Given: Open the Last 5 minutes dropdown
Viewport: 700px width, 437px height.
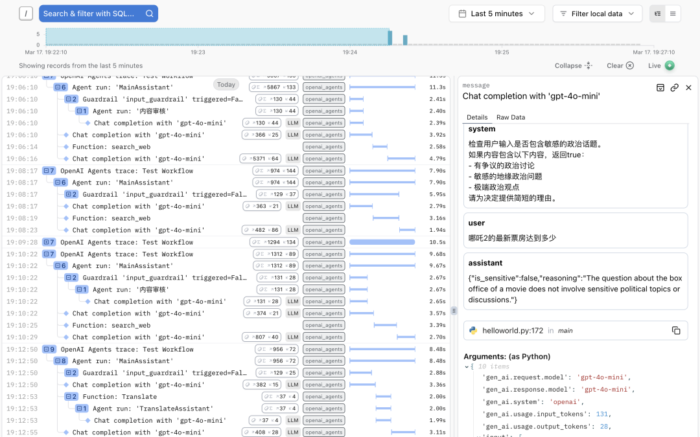Looking at the screenshot, I should pos(496,14).
